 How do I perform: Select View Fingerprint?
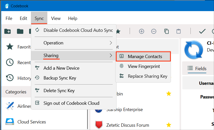click(143, 66)
